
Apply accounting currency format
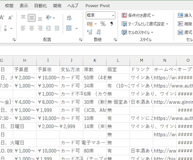pos(90,24)
